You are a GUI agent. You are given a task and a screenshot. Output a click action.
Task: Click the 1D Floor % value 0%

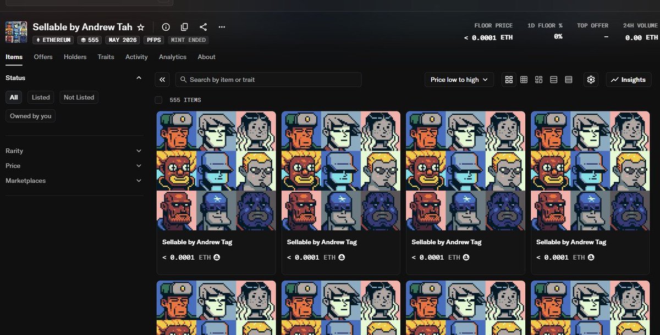tap(558, 36)
